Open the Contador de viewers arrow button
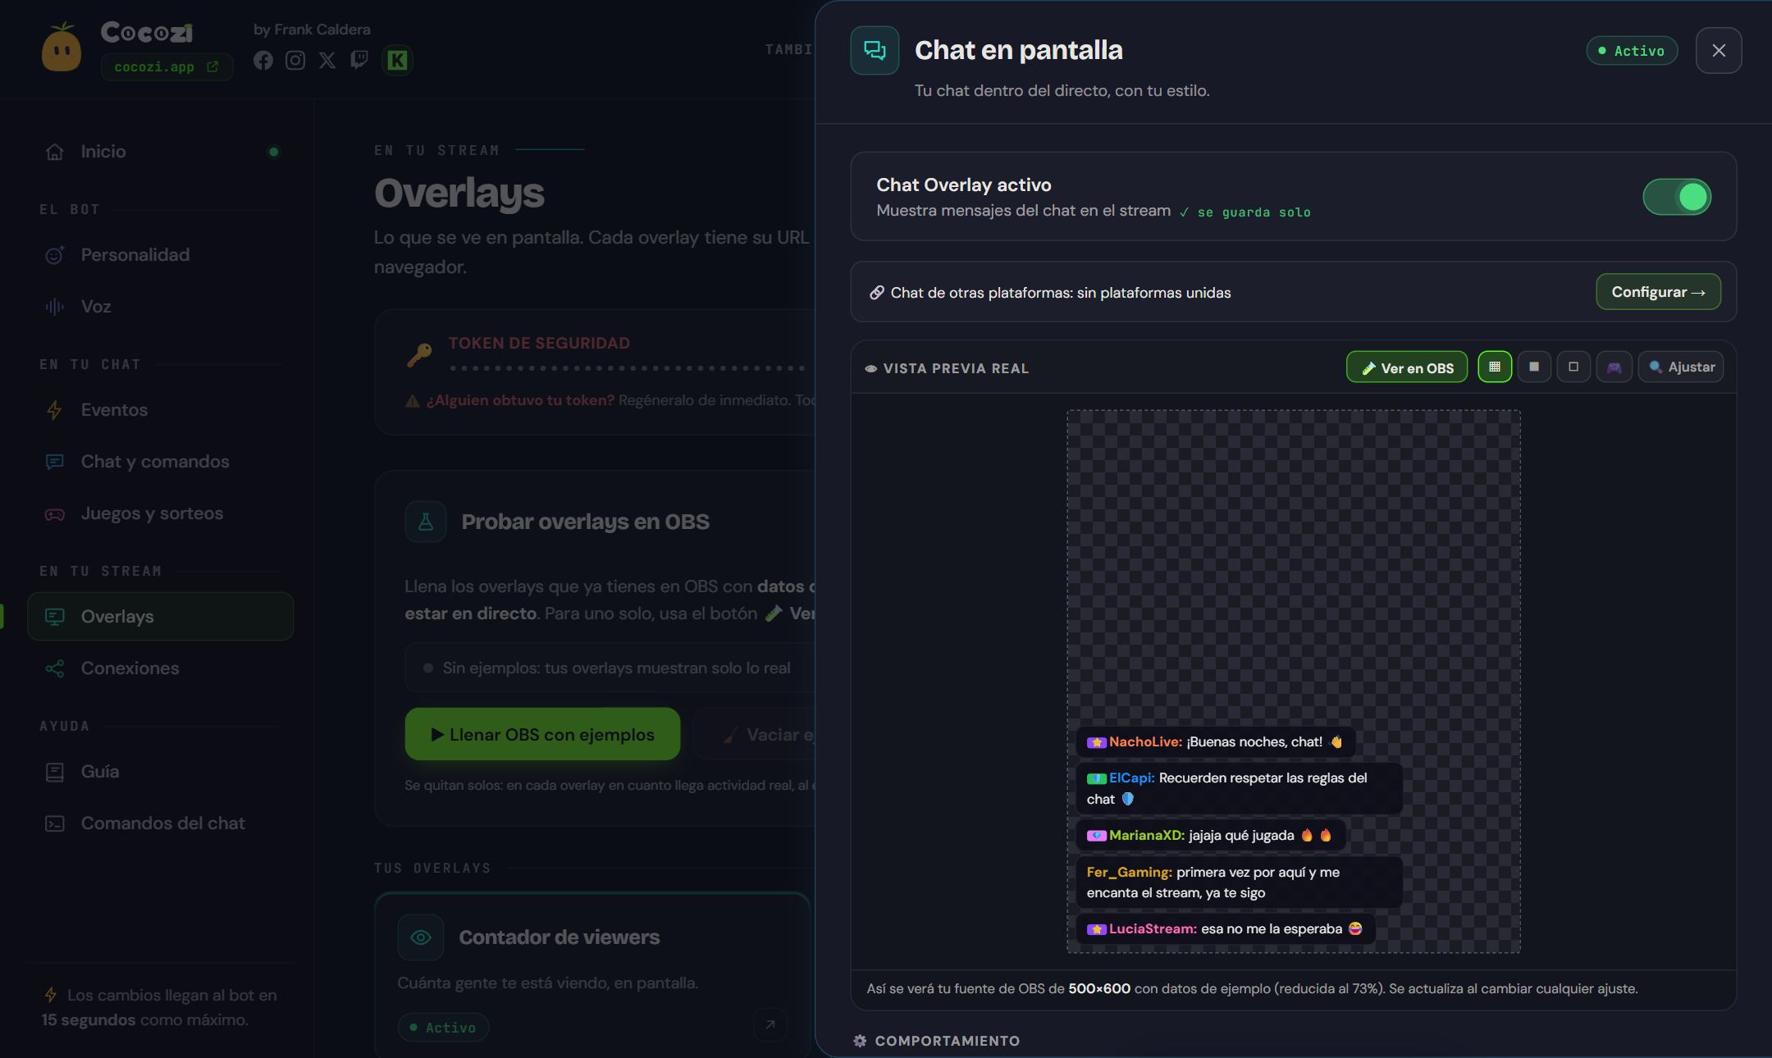 coord(770,1024)
